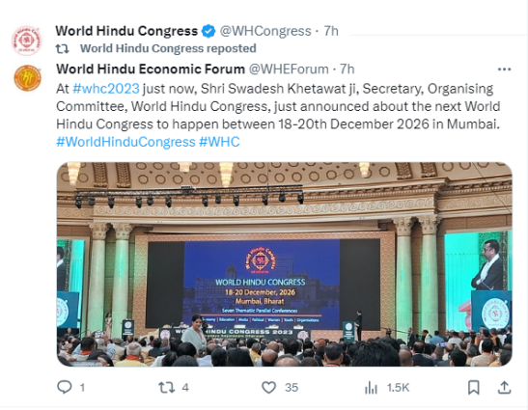
Task: Click the World Hindu Congress display name
Action: [126, 31]
